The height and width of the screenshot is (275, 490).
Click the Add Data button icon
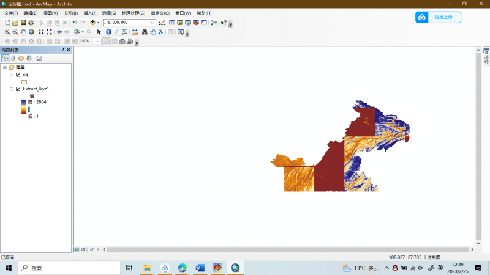tap(92, 23)
